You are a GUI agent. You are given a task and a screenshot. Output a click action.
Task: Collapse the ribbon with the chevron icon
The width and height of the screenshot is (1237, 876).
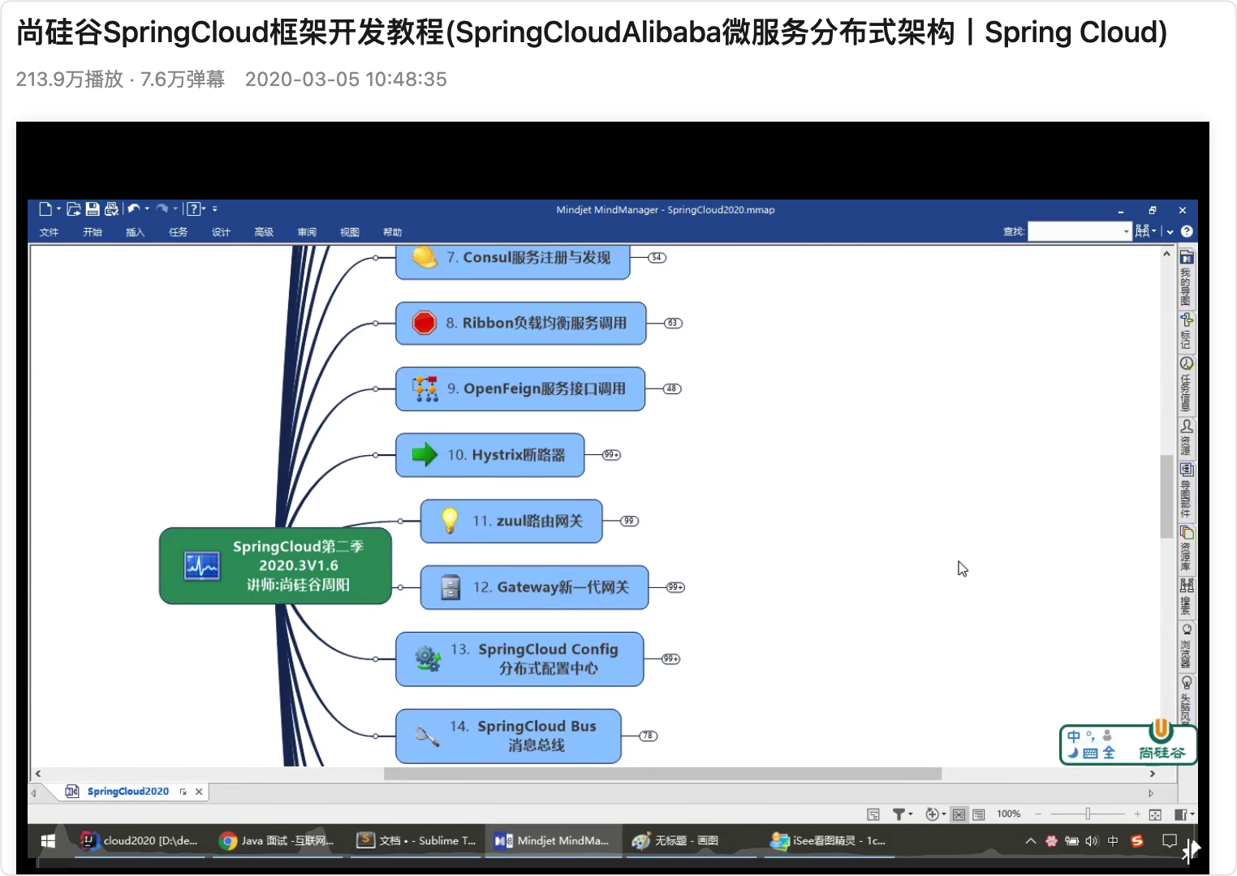(x=1170, y=232)
